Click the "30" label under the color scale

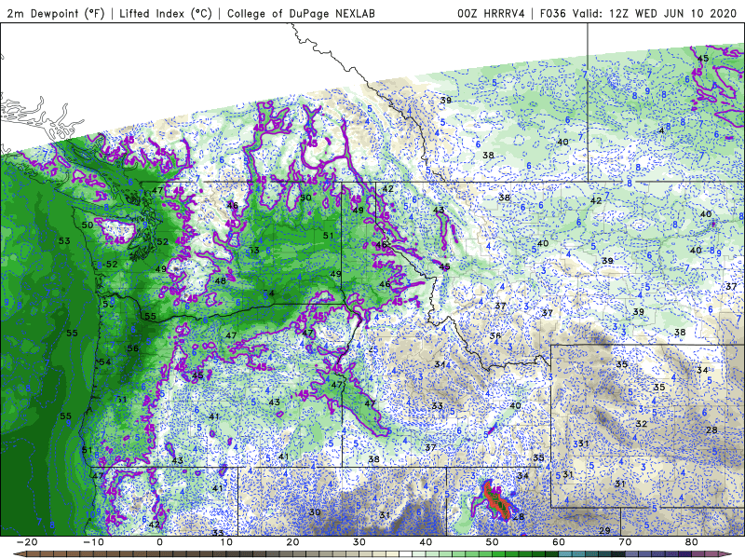click(359, 542)
